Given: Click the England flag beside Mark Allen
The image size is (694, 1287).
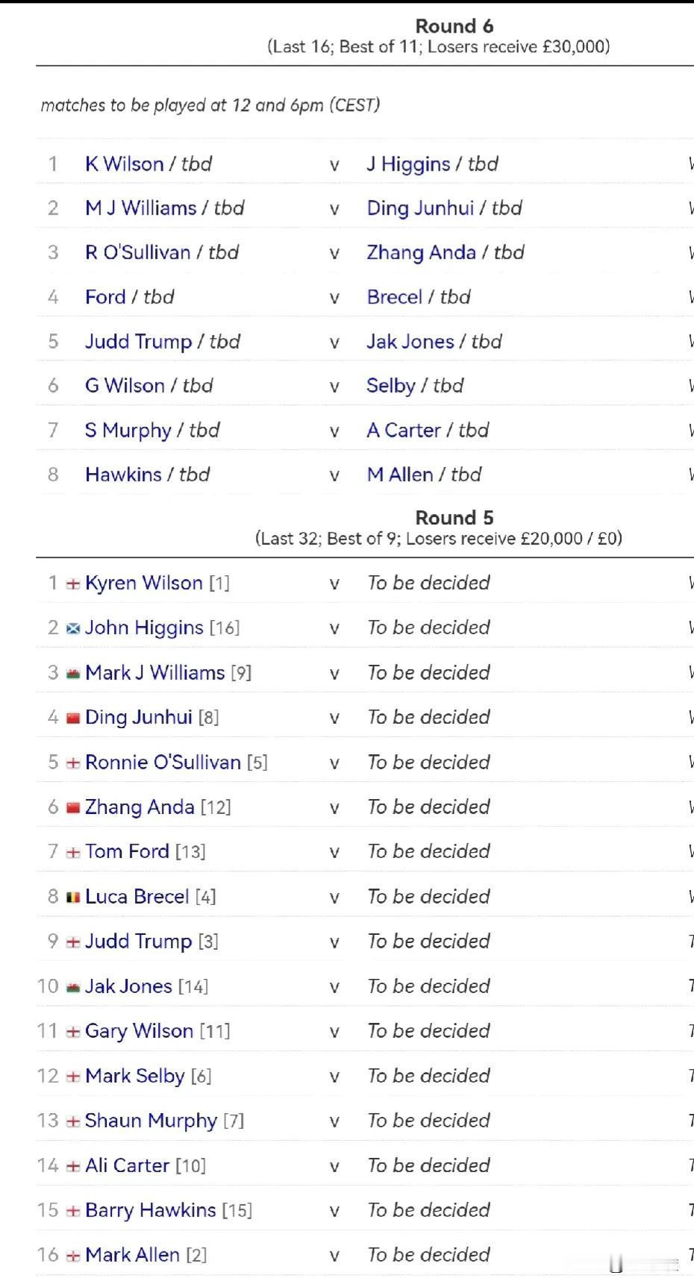Looking at the screenshot, I should click(73, 1256).
